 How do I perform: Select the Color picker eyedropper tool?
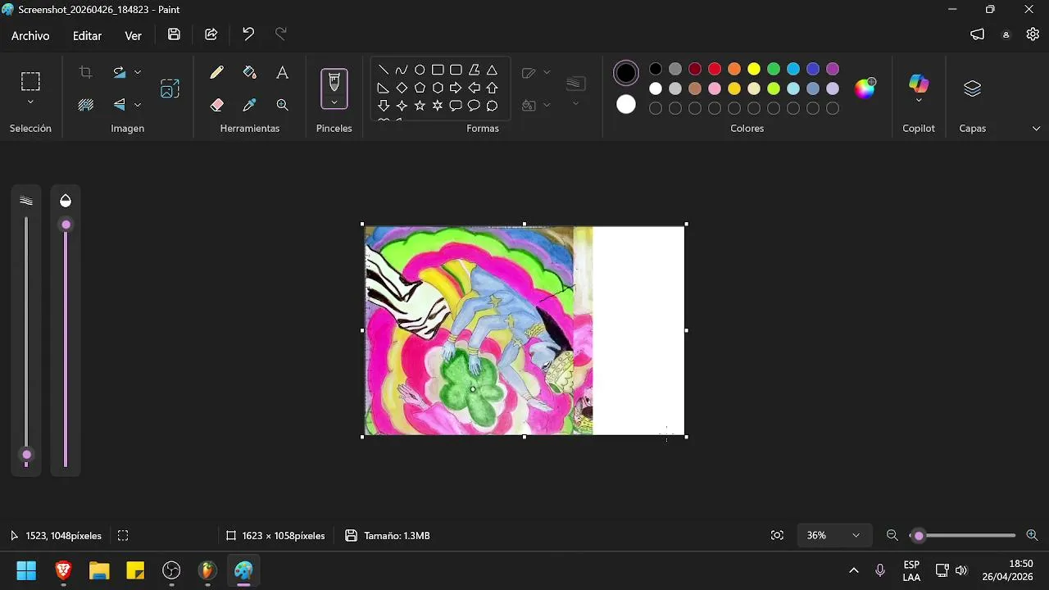click(x=250, y=105)
